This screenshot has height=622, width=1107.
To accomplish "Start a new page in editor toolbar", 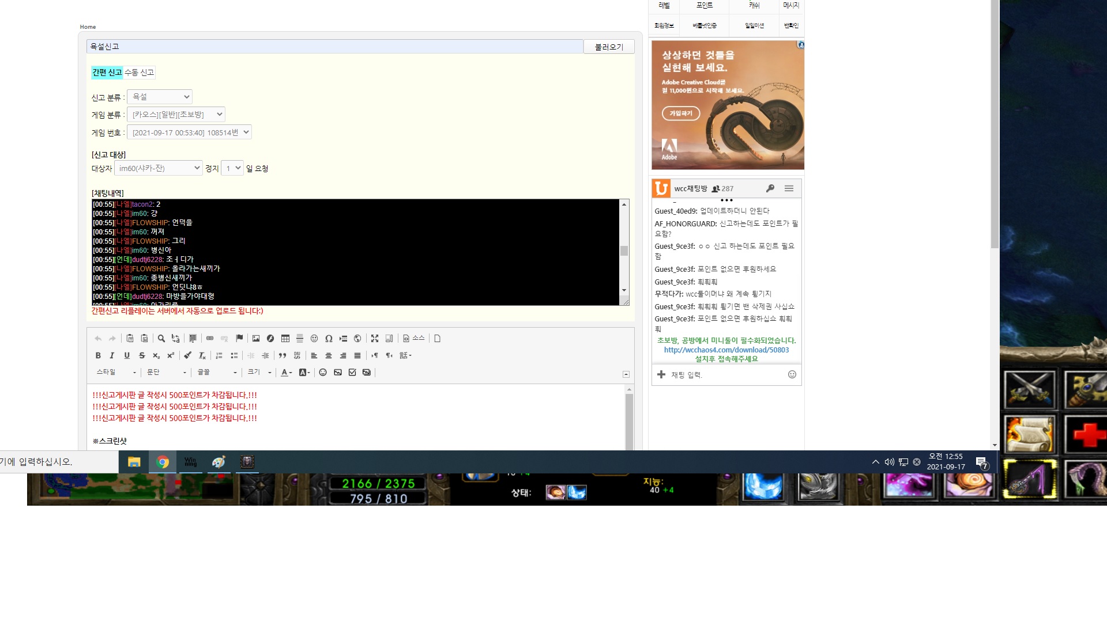I will pos(438,339).
